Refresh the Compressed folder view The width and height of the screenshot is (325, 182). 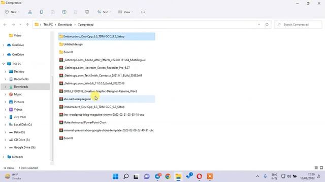[267, 25]
